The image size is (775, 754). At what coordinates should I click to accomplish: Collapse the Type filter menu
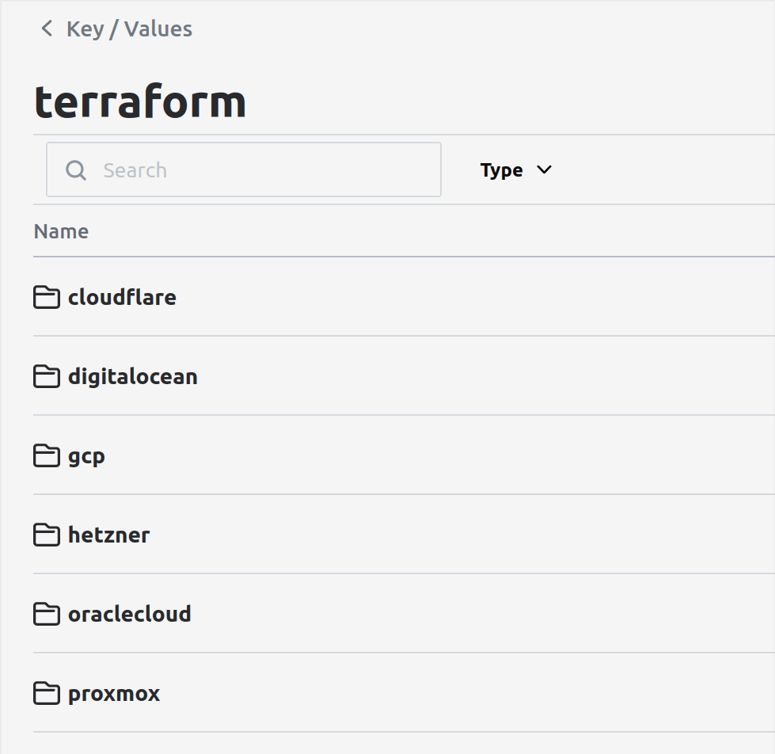515,169
